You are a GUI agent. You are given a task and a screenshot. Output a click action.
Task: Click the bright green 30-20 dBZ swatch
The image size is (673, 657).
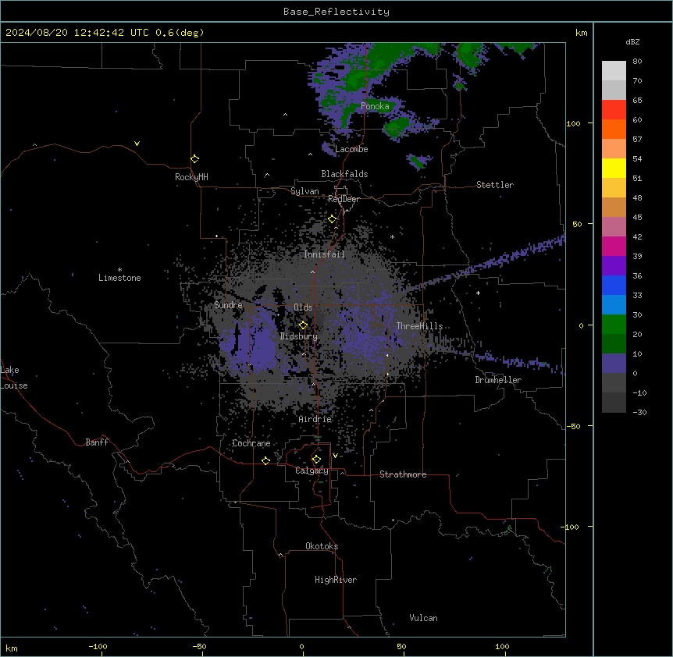(x=614, y=325)
